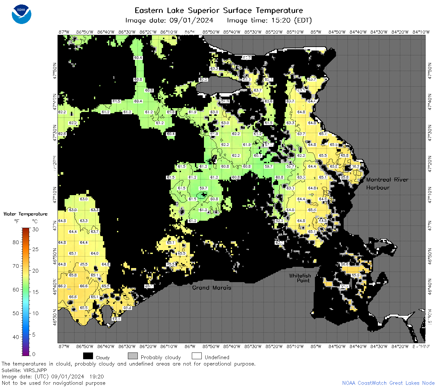Click the 25 Celsius scale tick label
The height and width of the screenshot is (388, 438).
tap(35, 249)
